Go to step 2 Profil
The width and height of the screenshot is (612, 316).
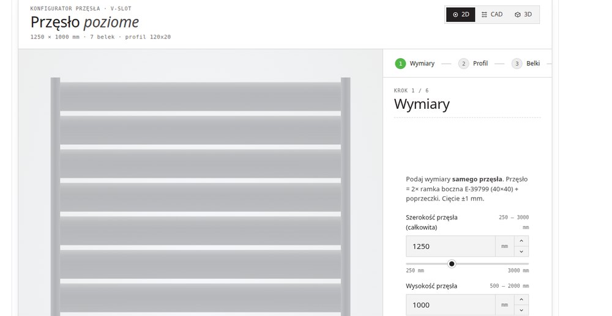(473, 64)
